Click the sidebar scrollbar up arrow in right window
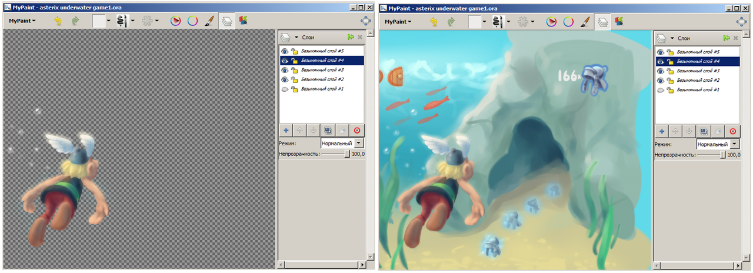 pos(746,35)
